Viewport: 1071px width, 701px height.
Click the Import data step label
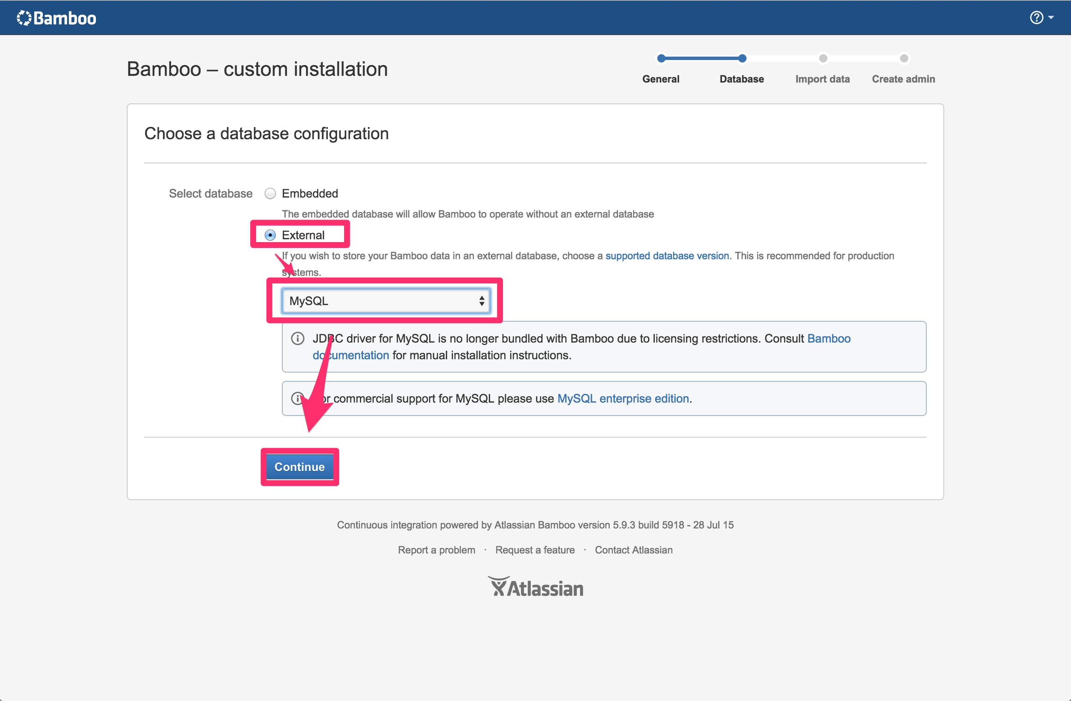tap(822, 79)
